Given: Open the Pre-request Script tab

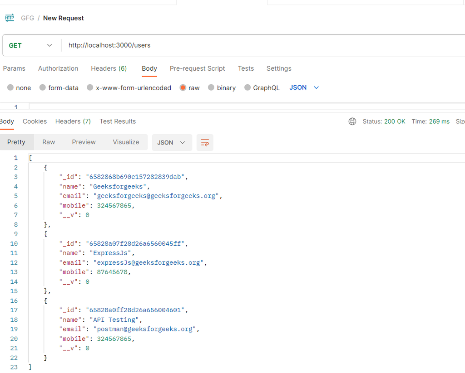Looking at the screenshot, I should [x=197, y=68].
